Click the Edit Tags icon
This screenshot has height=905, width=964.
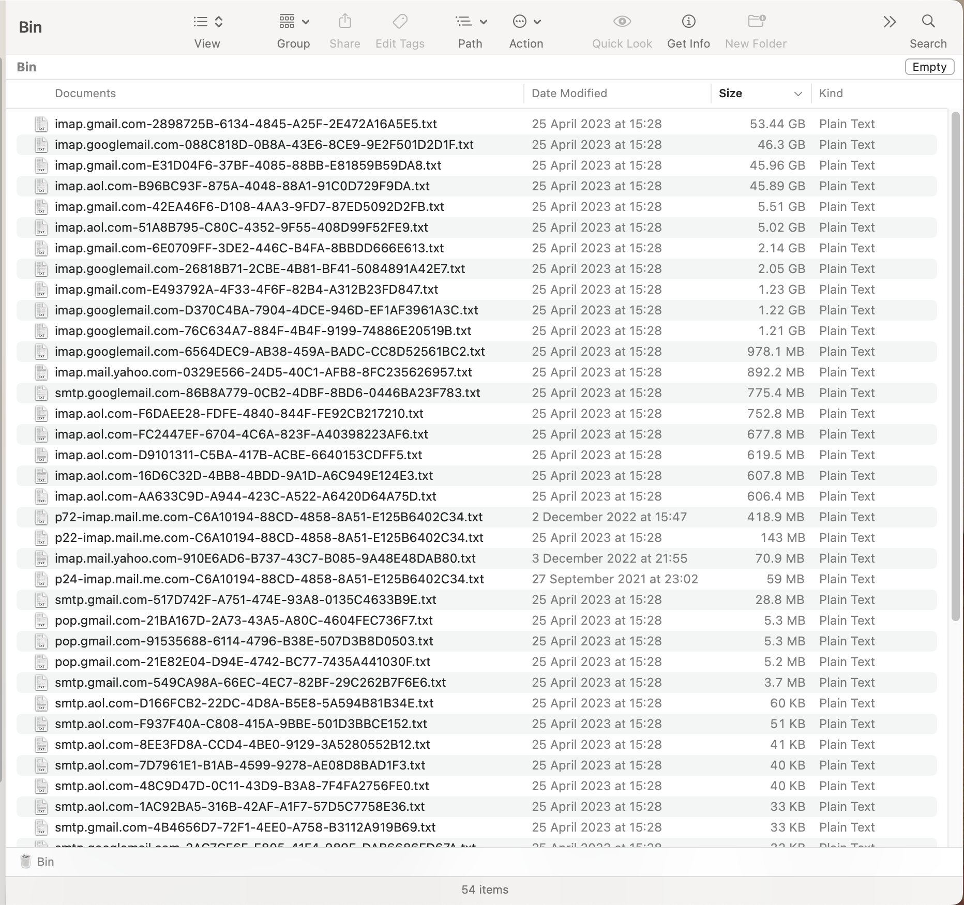400,22
